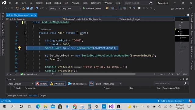The width and height of the screenshot is (195, 110).
Task: Click the Save file icon
Action: click(x=28, y=8)
